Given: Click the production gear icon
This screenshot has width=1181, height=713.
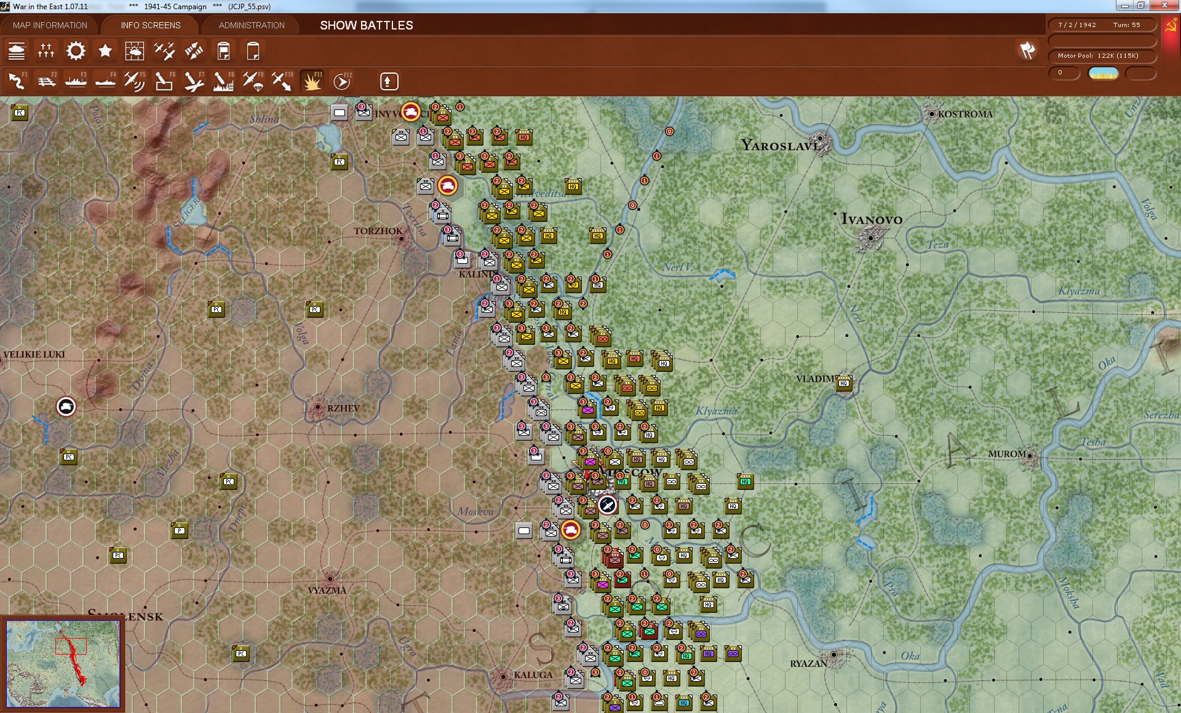Looking at the screenshot, I should tap(76, 51).
